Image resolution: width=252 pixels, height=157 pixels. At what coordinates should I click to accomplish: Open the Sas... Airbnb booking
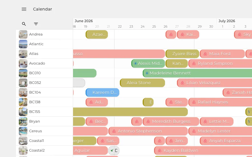108,141
